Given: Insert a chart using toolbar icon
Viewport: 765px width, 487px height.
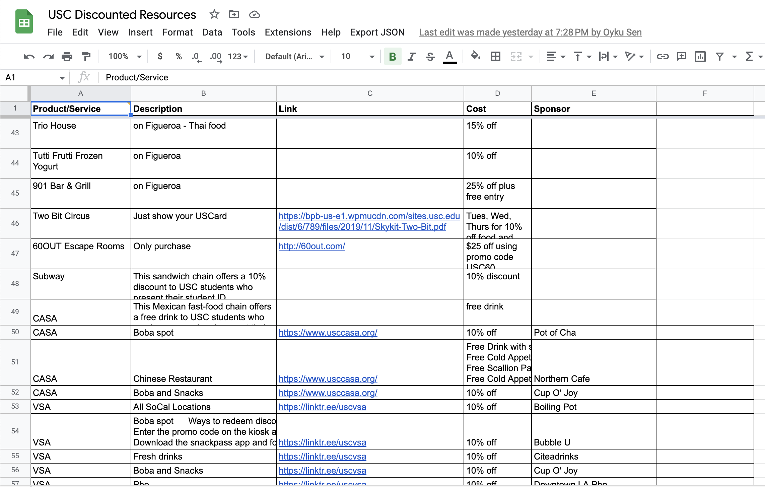Looking at the screenshot, I should tap(700, 57).
